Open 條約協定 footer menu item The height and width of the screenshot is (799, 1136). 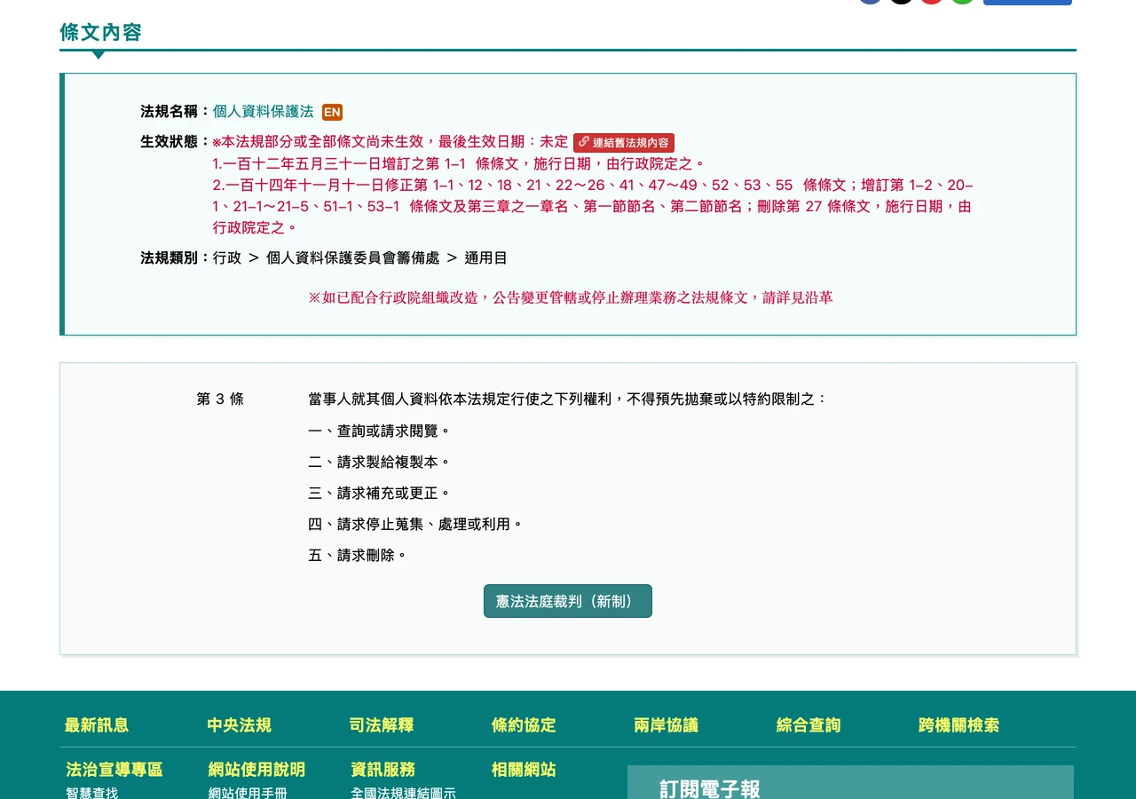524,725
